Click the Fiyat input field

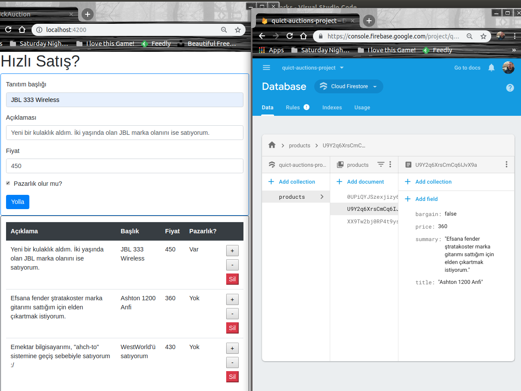point(124,166)
